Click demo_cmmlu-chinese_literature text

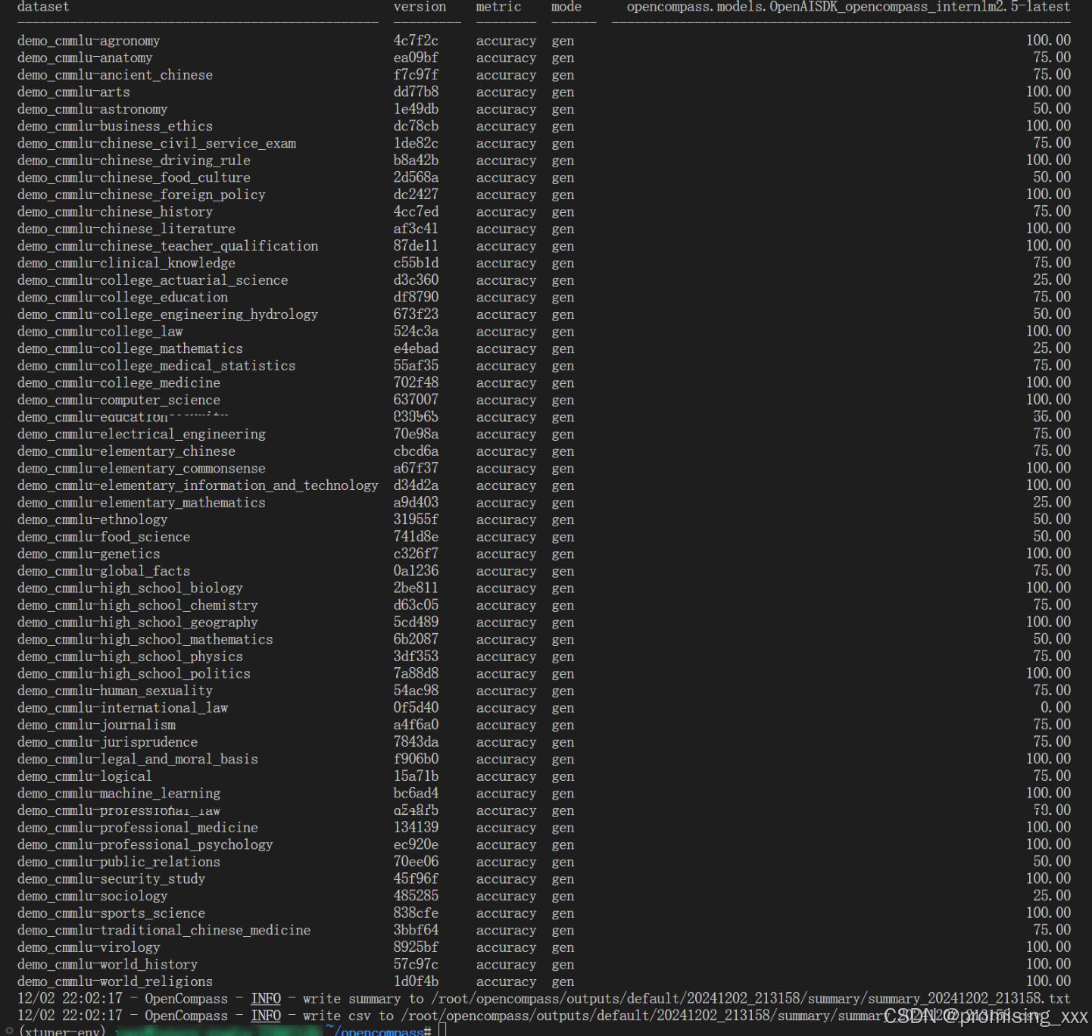pos(126,229)
